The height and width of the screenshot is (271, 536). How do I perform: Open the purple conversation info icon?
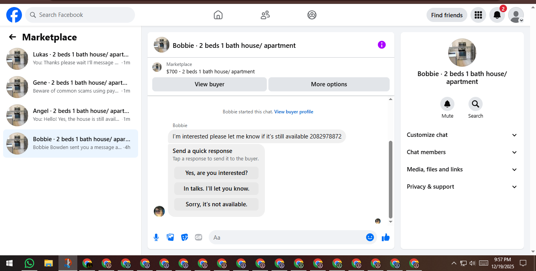tap(382, 45)
